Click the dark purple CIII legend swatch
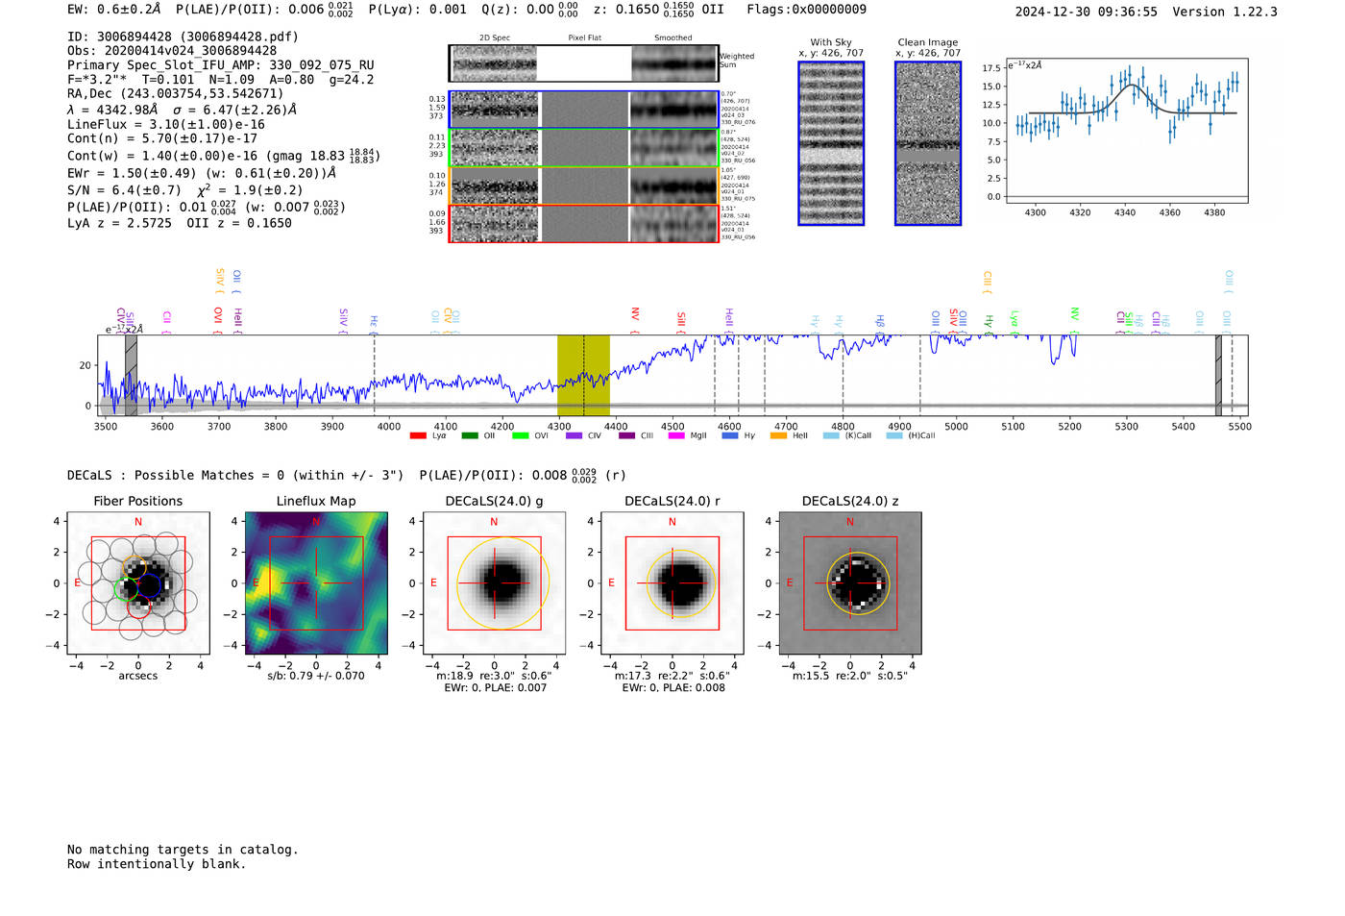This screenshot has width=1345, height=916. point(626,435)
